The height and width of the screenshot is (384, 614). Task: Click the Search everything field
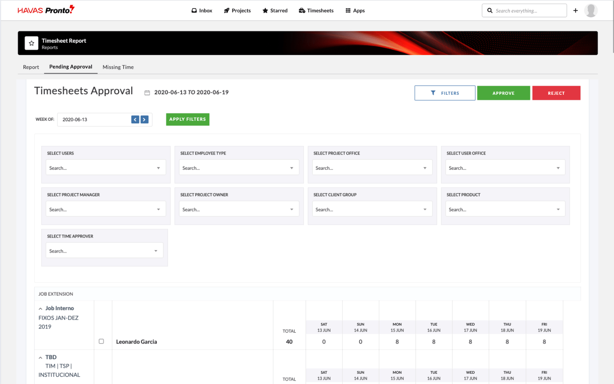pyautogui.click(x=524, y=11)
